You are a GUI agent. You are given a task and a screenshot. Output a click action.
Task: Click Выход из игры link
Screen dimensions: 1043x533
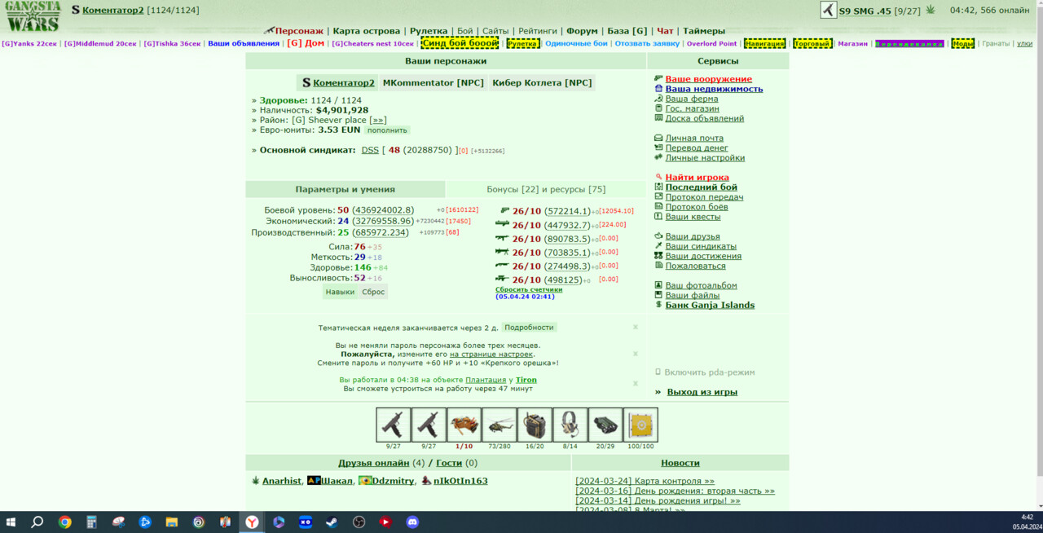pos(702,392)
